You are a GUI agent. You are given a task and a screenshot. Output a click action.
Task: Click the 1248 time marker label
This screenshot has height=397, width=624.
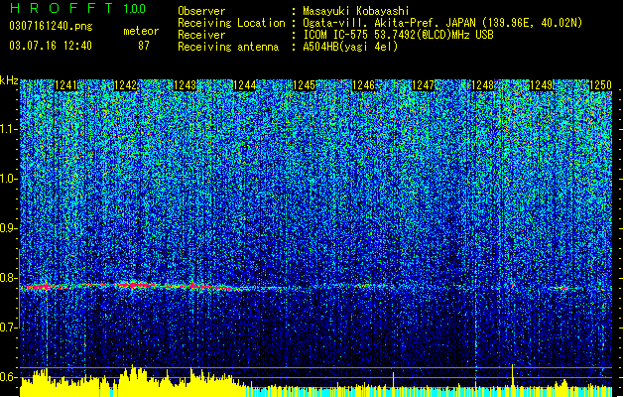[482, 85]
